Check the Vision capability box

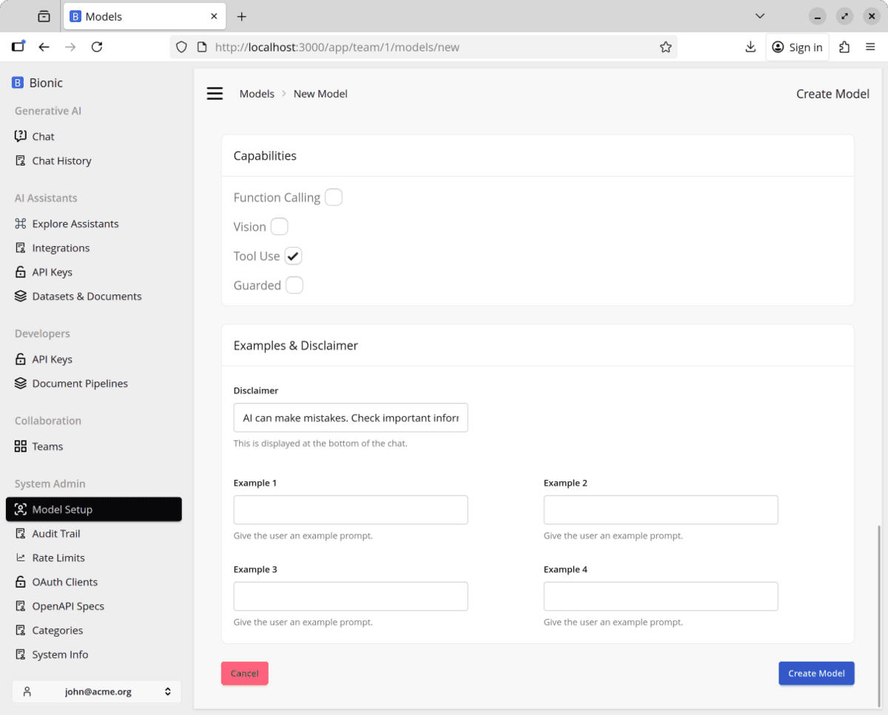click(279, 227)
